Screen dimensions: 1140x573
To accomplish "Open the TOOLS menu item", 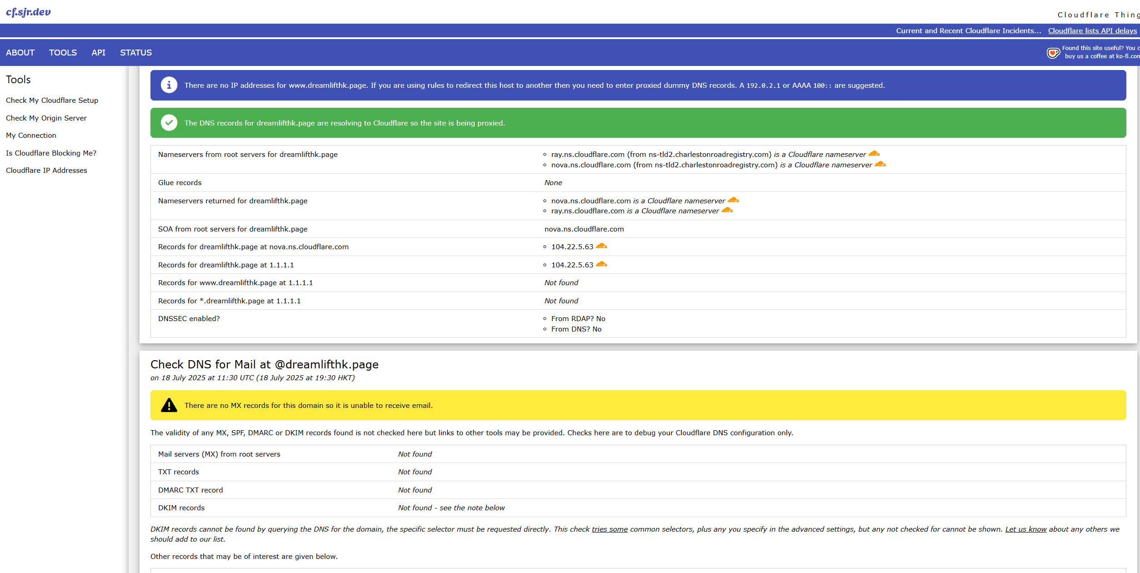I will click(63, 53).
